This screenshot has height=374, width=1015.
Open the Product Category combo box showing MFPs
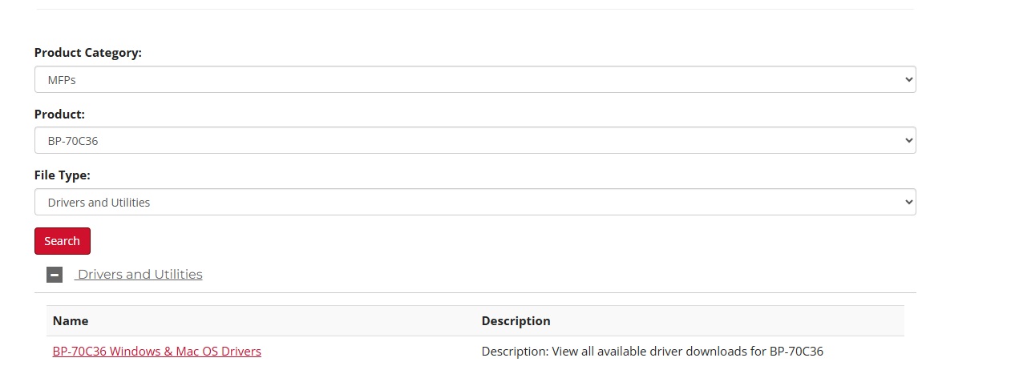coord(475,79)
